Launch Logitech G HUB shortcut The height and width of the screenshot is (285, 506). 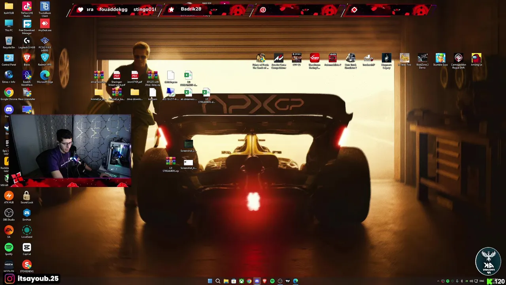(x=26, y=42)
